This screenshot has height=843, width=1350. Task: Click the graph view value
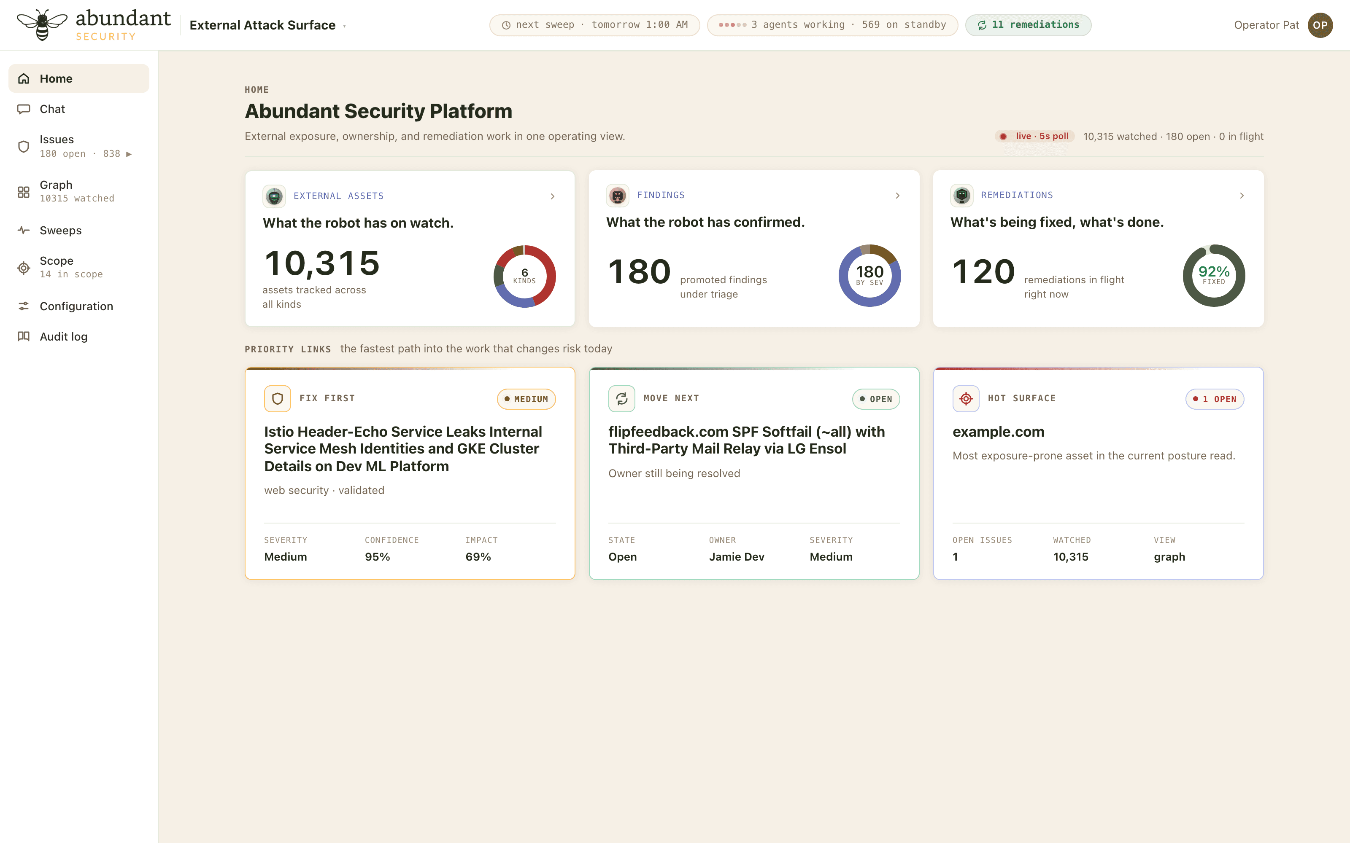(1169, 557)
